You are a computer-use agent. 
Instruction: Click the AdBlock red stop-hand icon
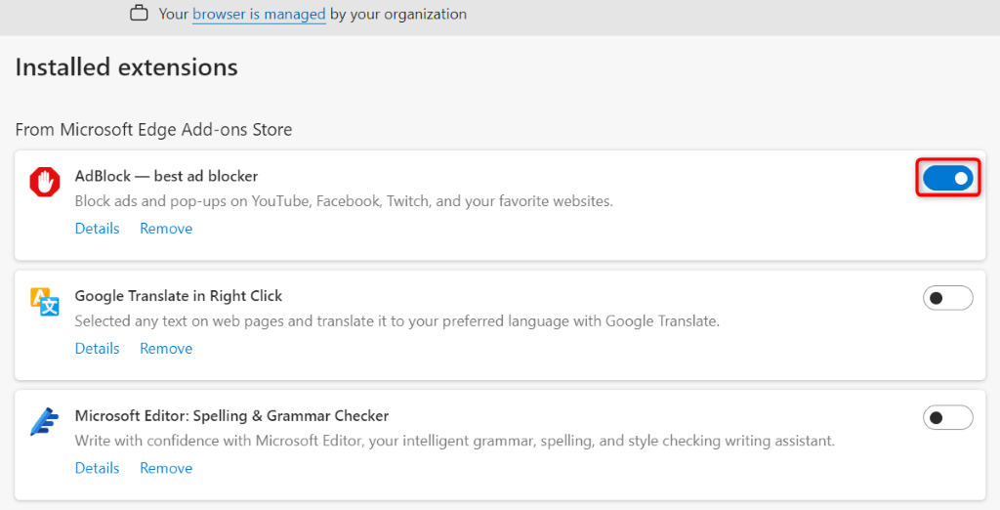[x=44, y=182]
